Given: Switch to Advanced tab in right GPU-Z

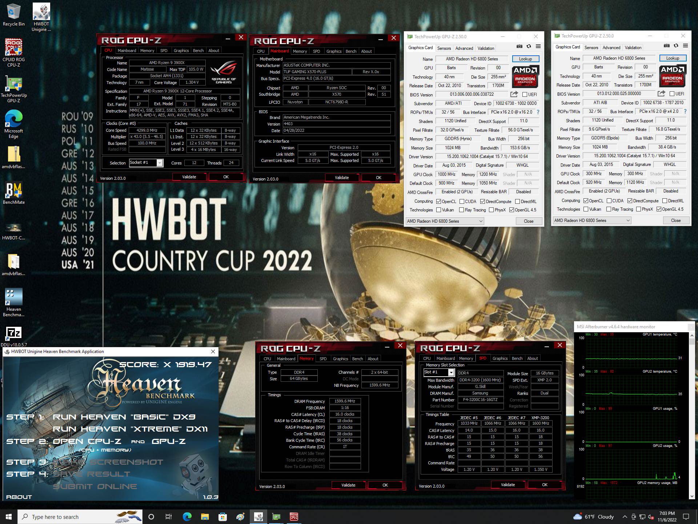Looking at the screenshot, I should click(611, 47).
